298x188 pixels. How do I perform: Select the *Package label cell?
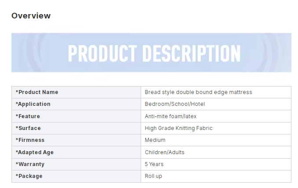(76, 176)
